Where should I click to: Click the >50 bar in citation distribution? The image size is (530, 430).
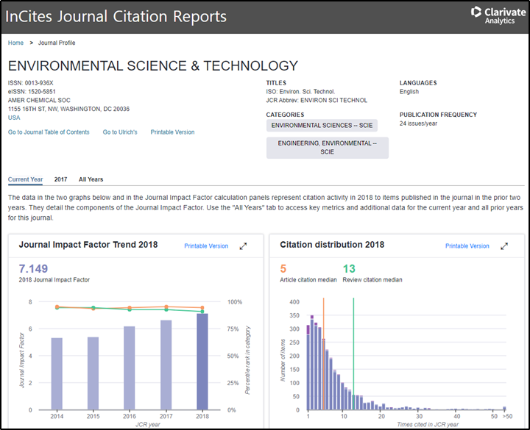pos(504,409)
